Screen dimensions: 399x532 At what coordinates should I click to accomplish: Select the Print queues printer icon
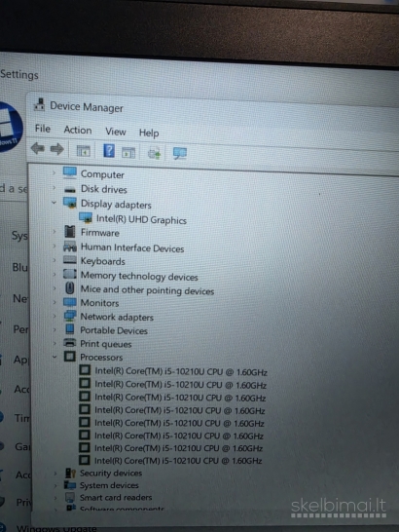[x=70, y=342]
